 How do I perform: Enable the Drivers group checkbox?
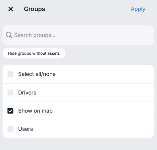10,93
